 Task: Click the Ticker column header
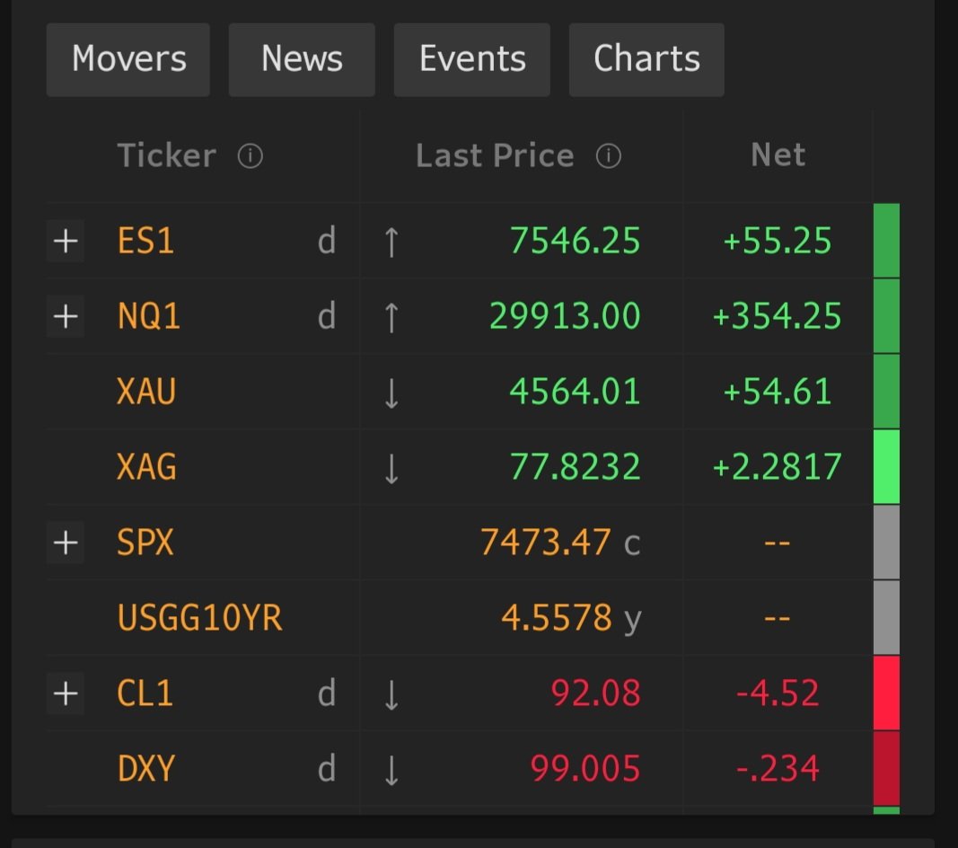(166, 155)
